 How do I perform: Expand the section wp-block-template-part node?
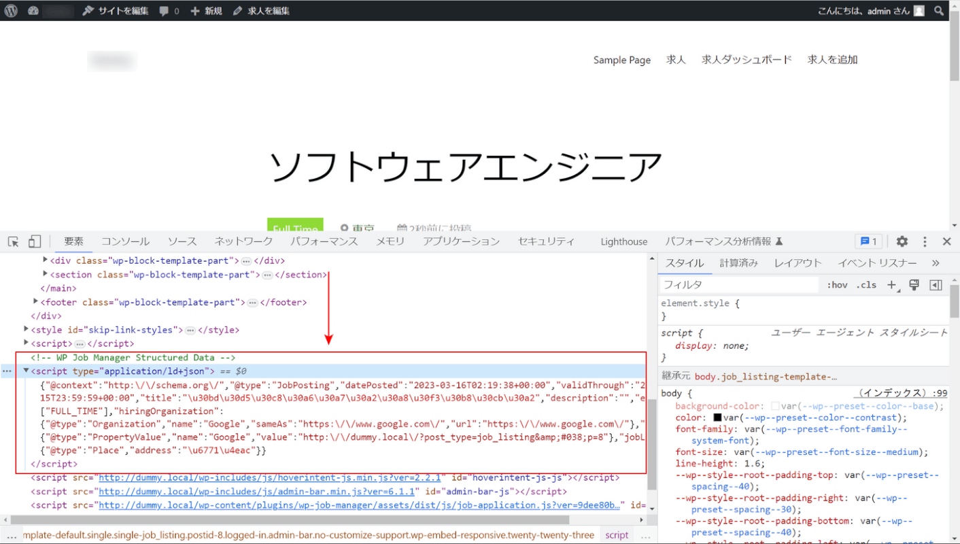46,274
